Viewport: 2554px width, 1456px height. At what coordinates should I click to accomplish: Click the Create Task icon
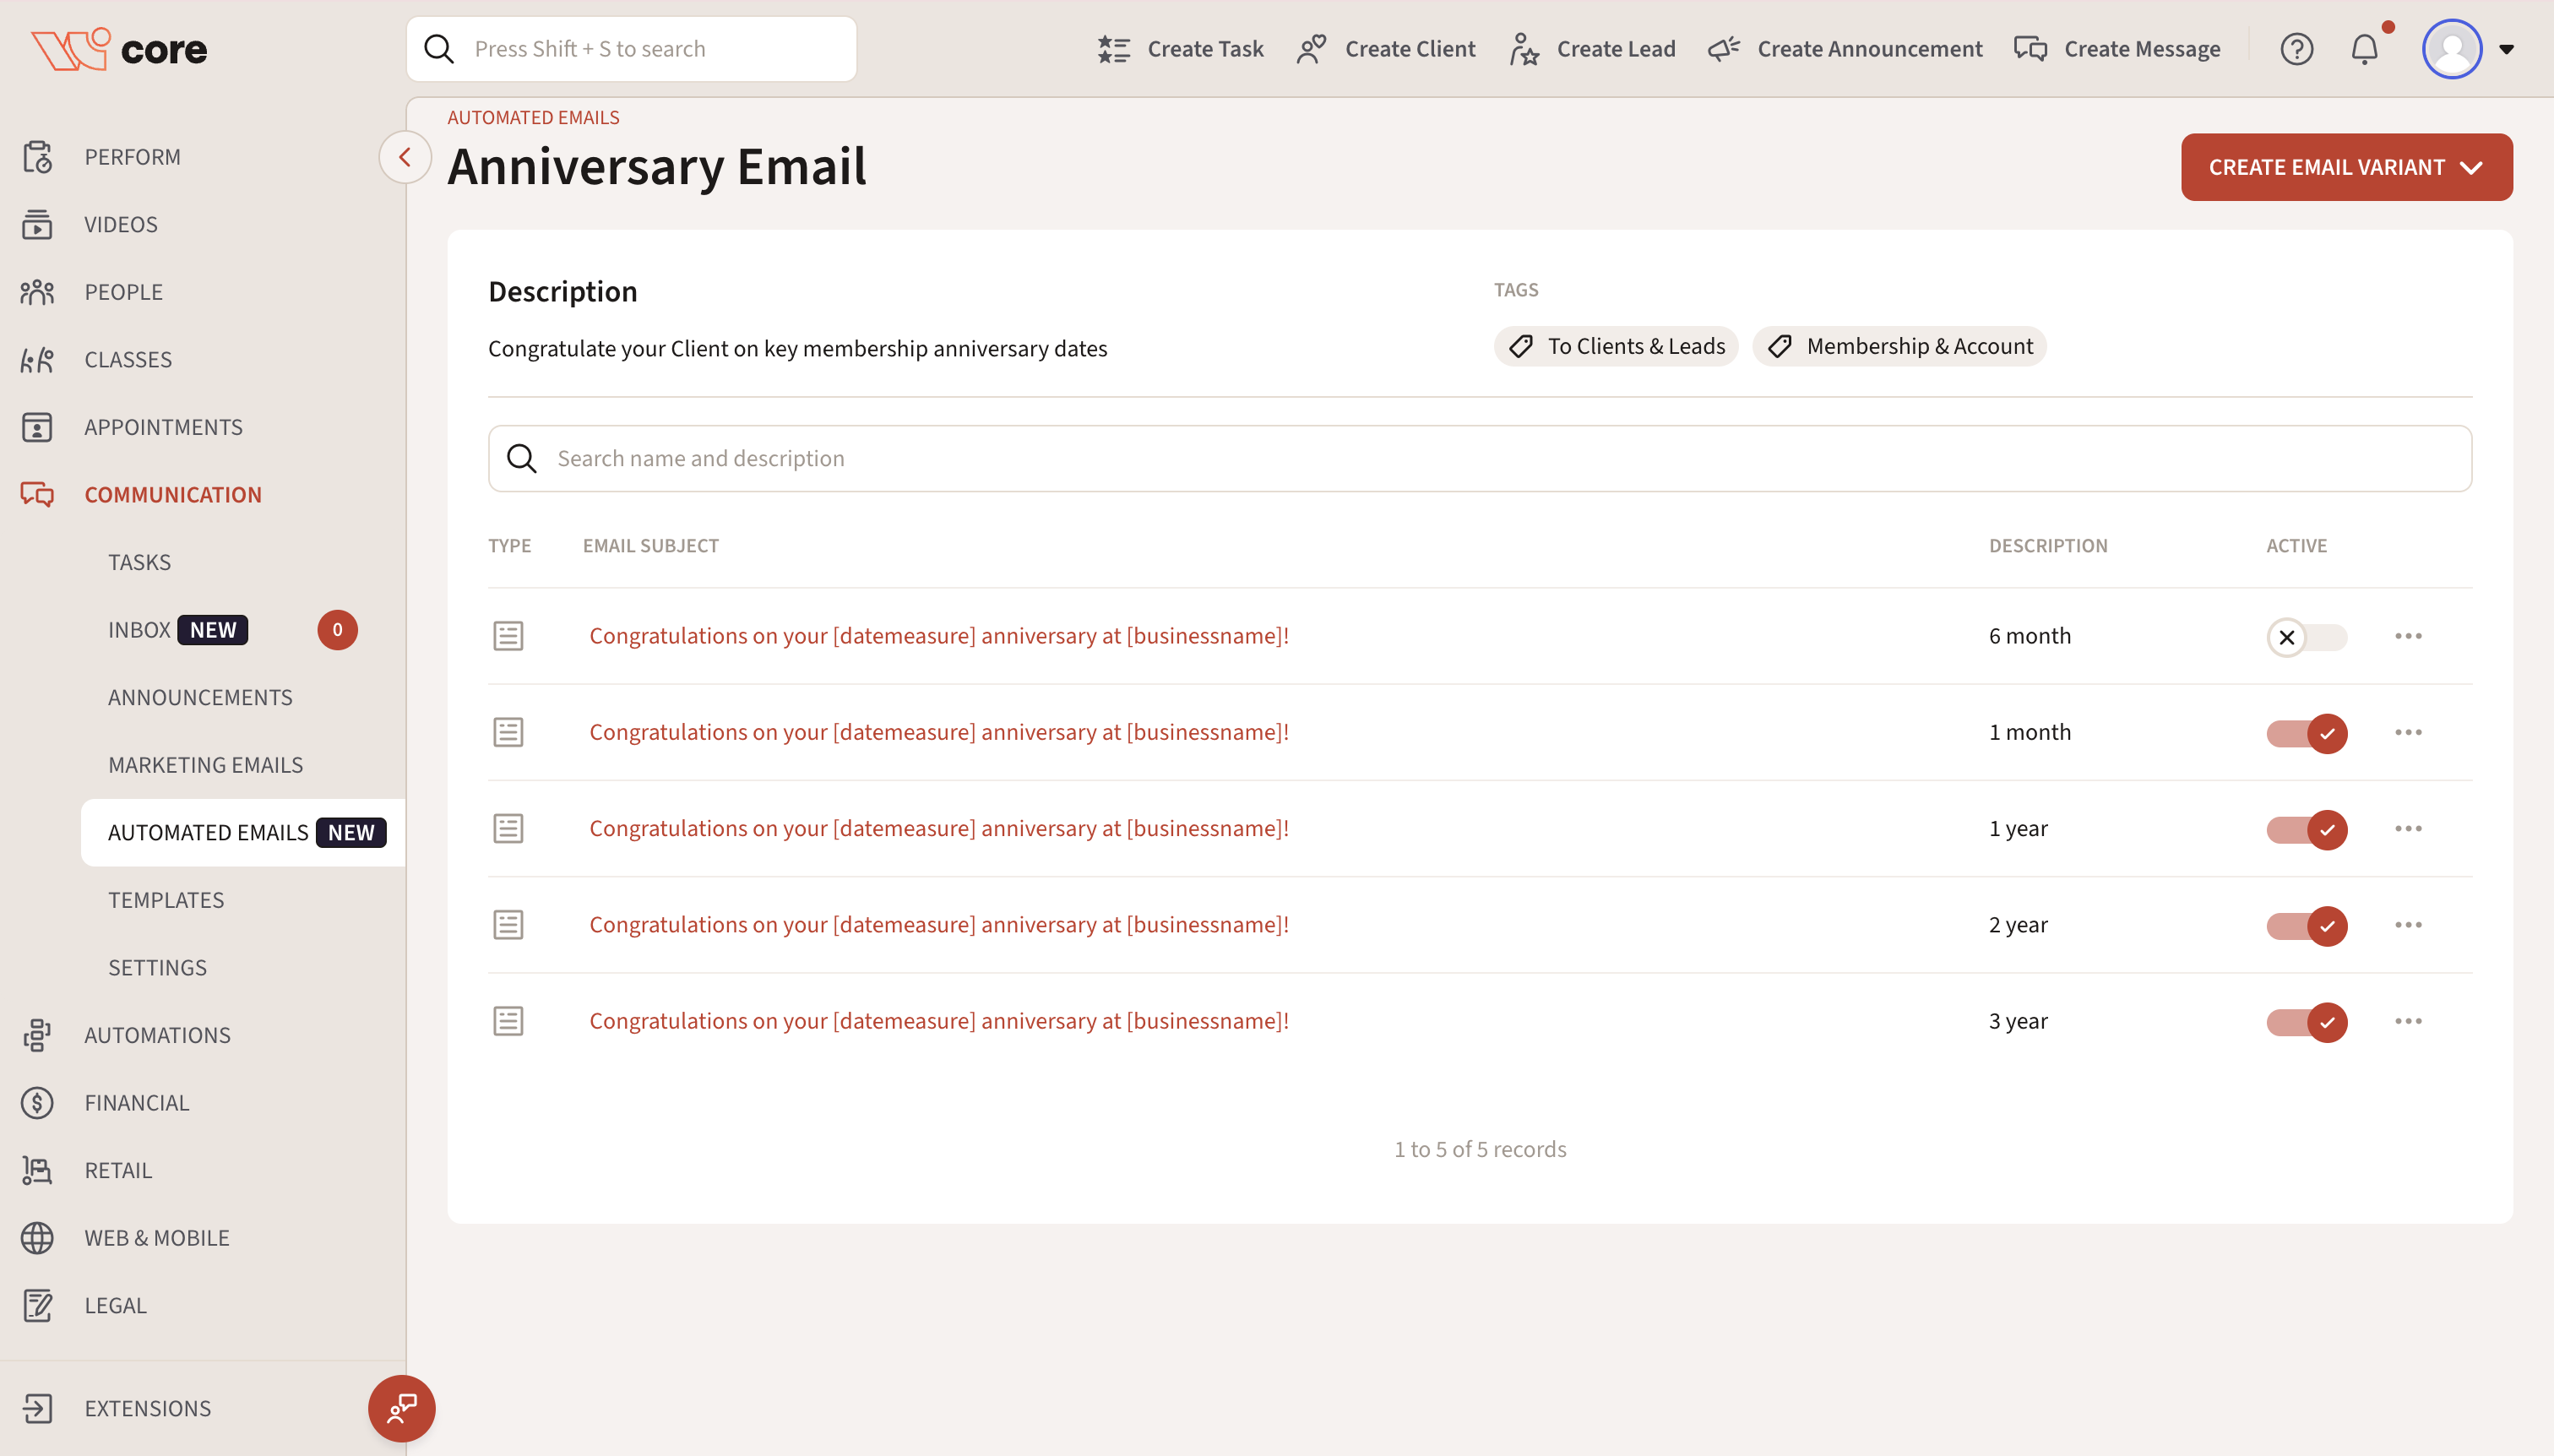click(1113, 49)
